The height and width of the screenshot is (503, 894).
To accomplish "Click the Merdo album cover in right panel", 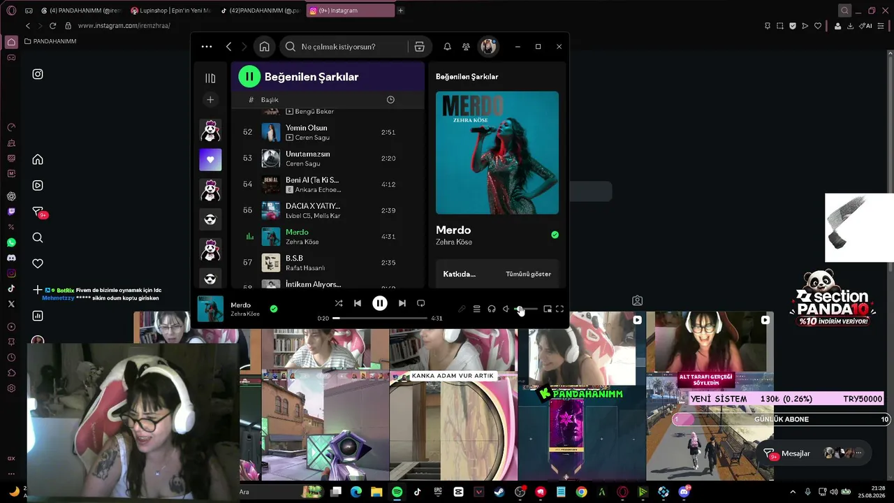I will (497, 152).
